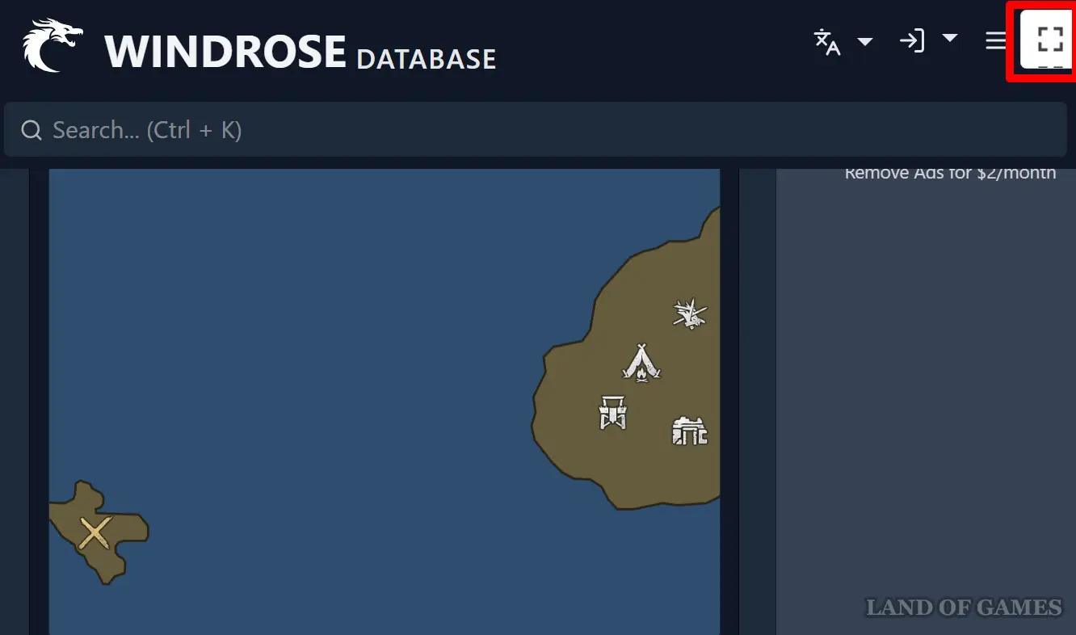Toggle fullscreen map view button

pyautogui.click(x=1049, y=40)
